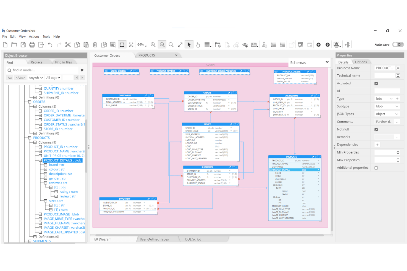The width and height of the screenshot is (407, 271).
Task: Delete selection with the trash icon
Action: pos(95,45)
